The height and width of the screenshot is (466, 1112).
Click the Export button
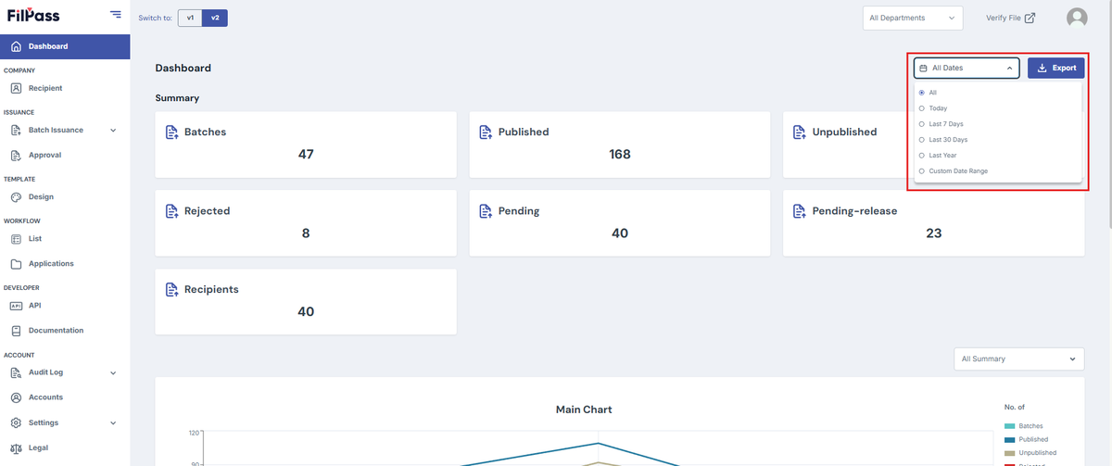tap(1056, 68)
